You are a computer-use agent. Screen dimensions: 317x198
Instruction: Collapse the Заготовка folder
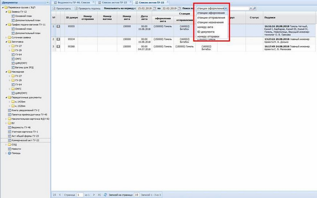6,42
